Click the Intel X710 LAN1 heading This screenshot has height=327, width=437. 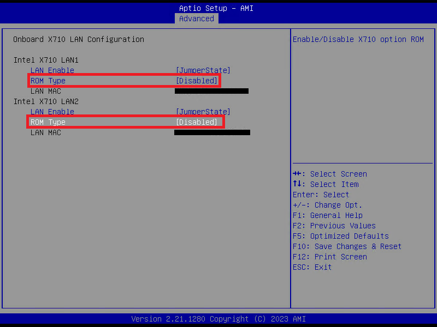46,60
